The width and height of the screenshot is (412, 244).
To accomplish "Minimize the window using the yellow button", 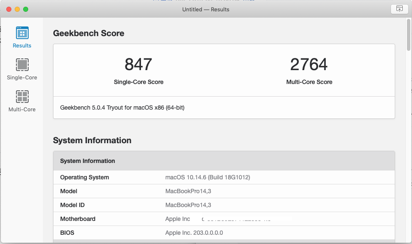I will pos(17,9).
